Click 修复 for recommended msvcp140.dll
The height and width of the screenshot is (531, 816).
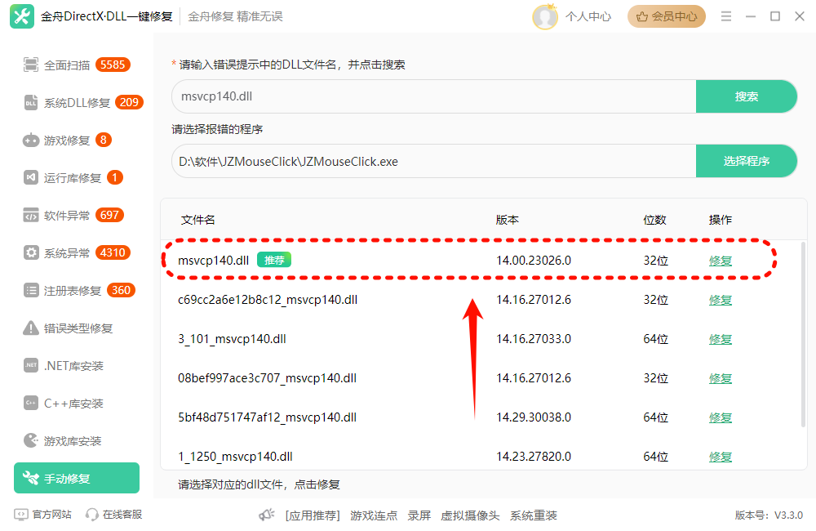[x=721, y=261]
